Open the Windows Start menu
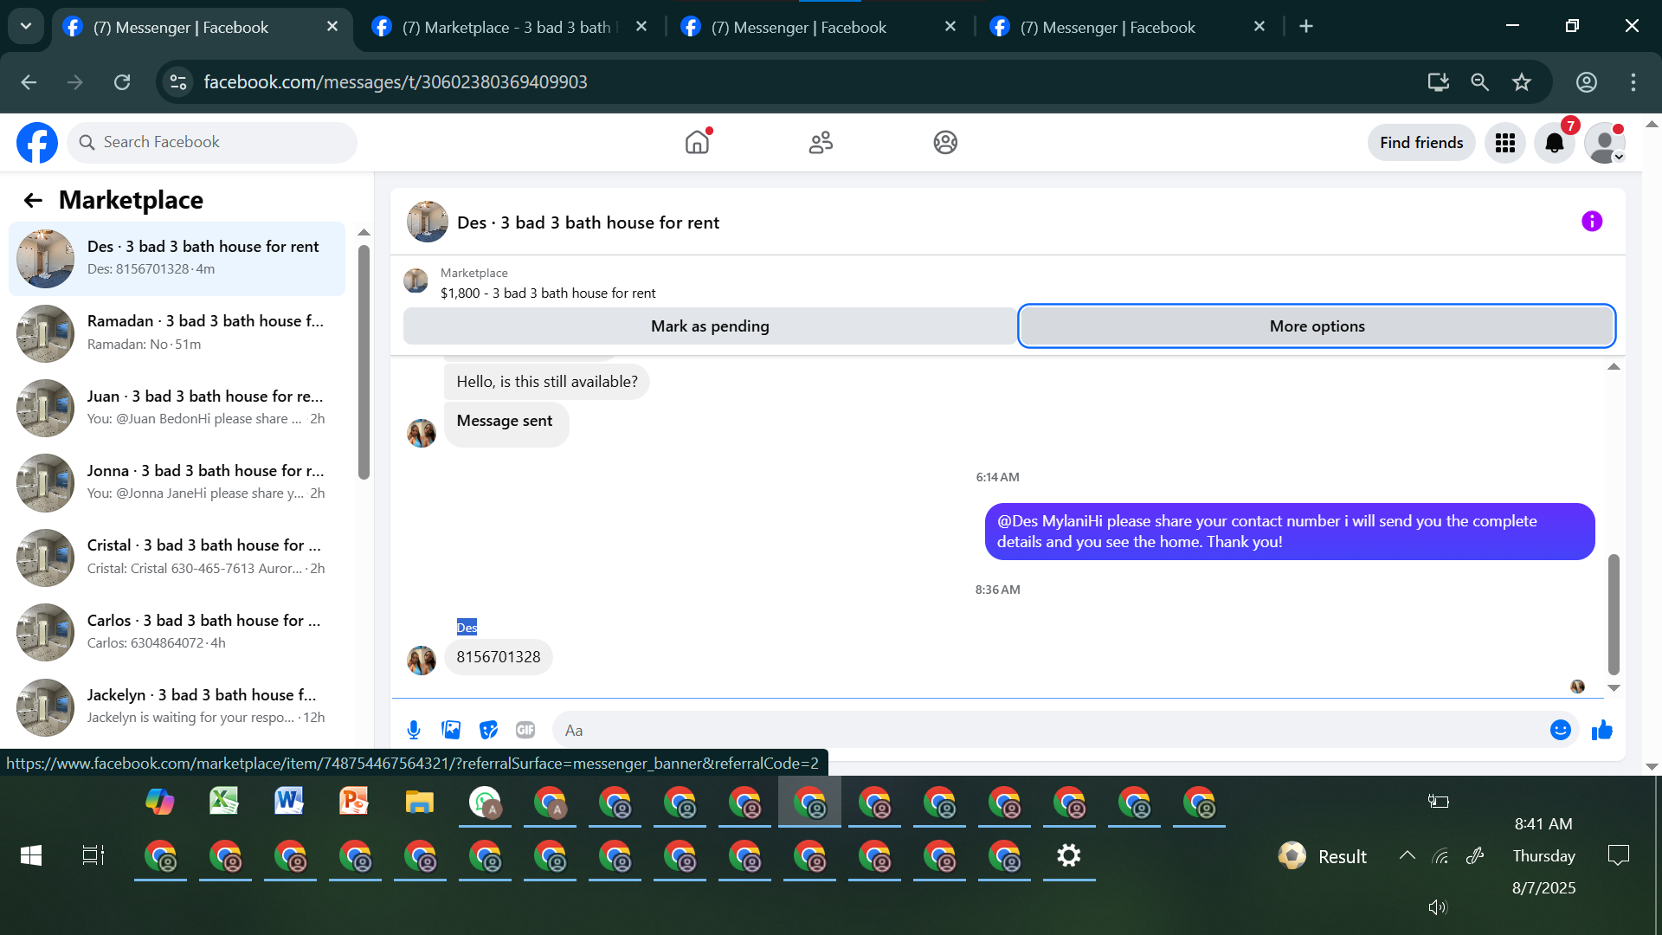1662x935 pixels. click(x=31, y=856)
